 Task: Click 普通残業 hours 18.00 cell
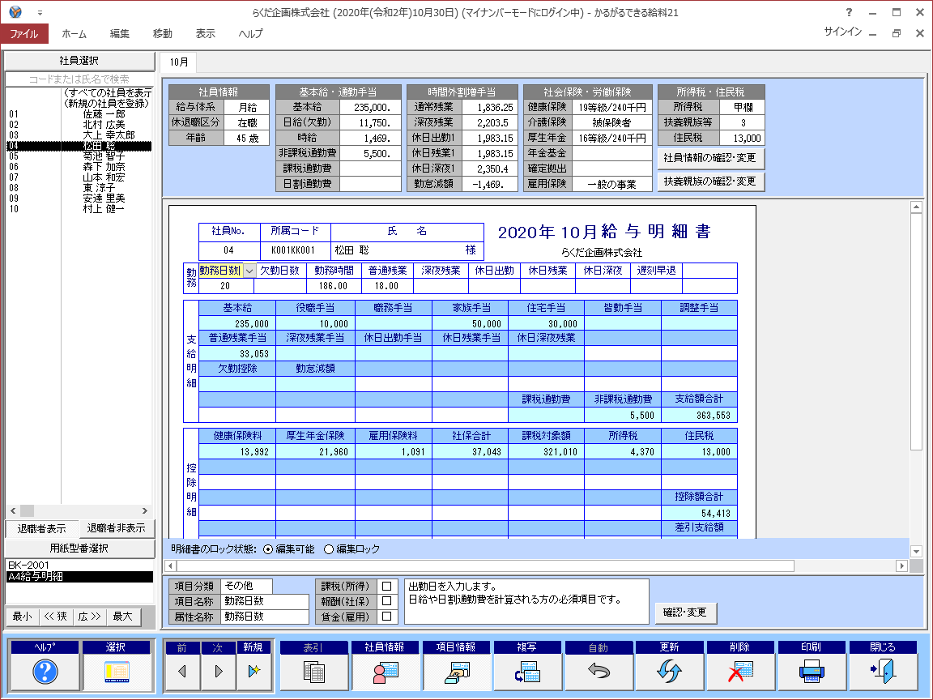tap(387, 286)
